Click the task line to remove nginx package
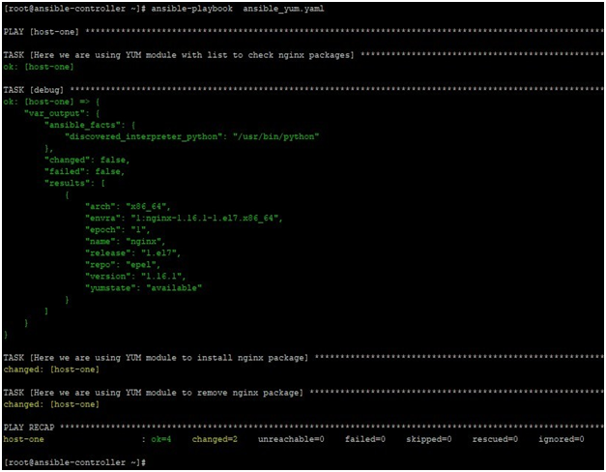This screenshot has width=606, height=472. point(303,393)
